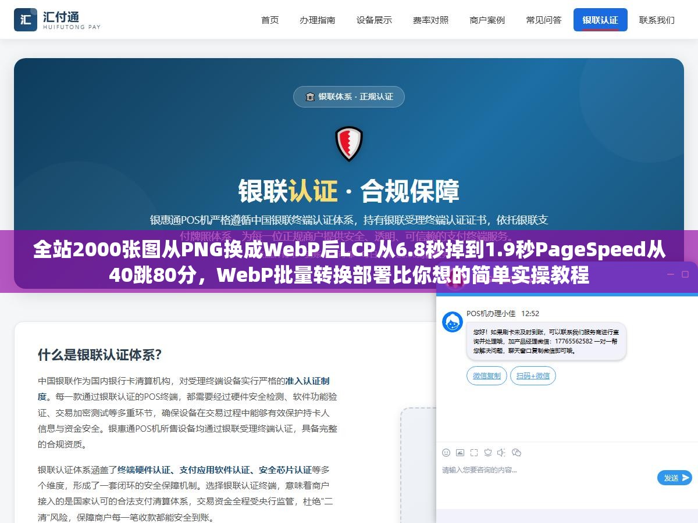Click the chat message bubble
The height and width of the screenshot is (523, 698).
(x=546, y=342)
